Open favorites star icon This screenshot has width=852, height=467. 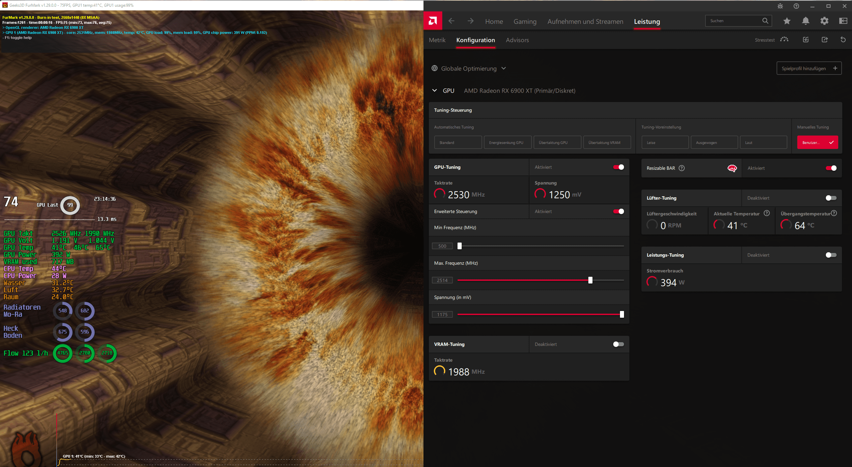click(787, 21)
